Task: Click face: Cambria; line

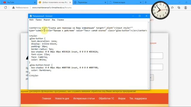Action: (x=39, y=57)
